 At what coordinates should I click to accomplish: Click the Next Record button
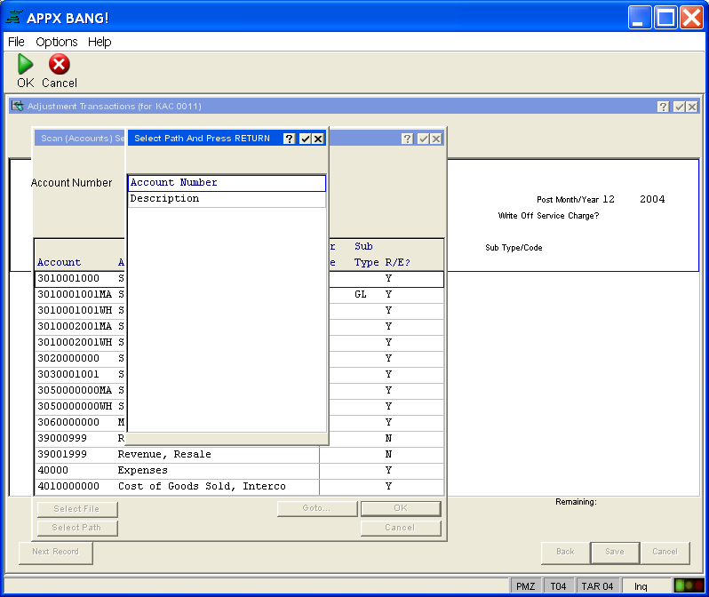55,552
